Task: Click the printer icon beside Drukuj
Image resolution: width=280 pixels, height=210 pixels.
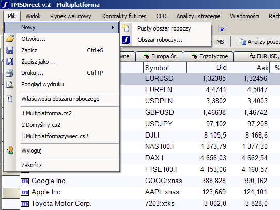Action: coord(10,73)
